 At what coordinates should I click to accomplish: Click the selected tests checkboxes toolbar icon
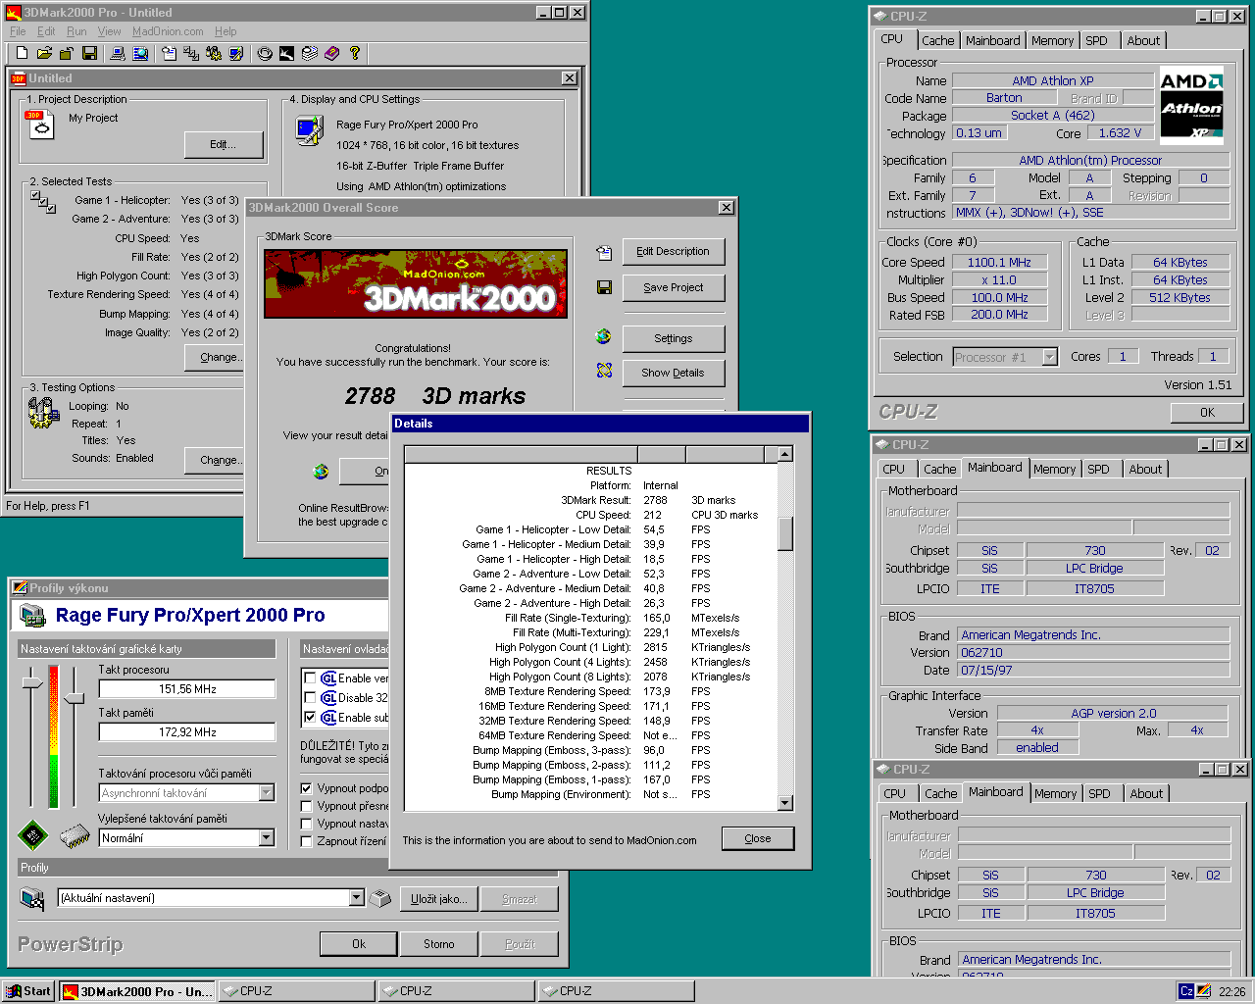pos(191,53)
